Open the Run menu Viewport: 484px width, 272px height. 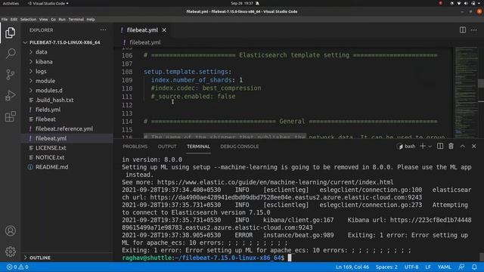(62, 19)
